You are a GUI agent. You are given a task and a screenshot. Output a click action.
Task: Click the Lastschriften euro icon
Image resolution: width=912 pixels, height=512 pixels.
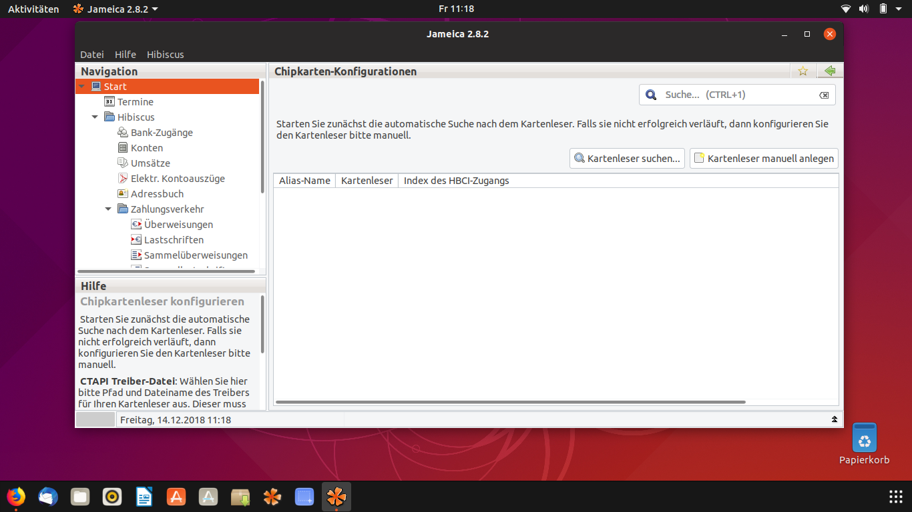pyautogui.click(x=136, y=240)
